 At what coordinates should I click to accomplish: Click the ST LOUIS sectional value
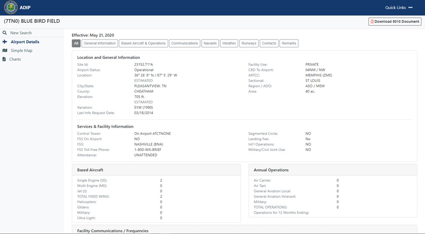tap(313, 81)
